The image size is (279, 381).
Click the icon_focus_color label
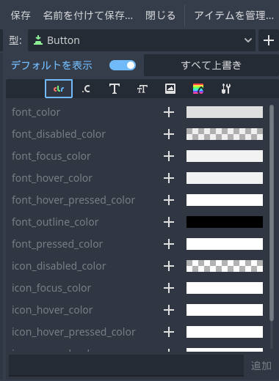[51, 288]
